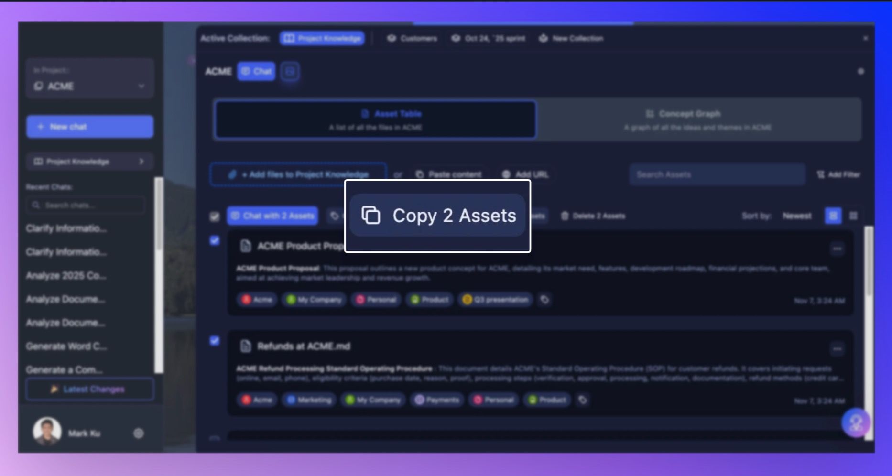This screenshot has height=476, width=892.
Task: Open the ACME project dropdown
Action: tap(89, 86)
